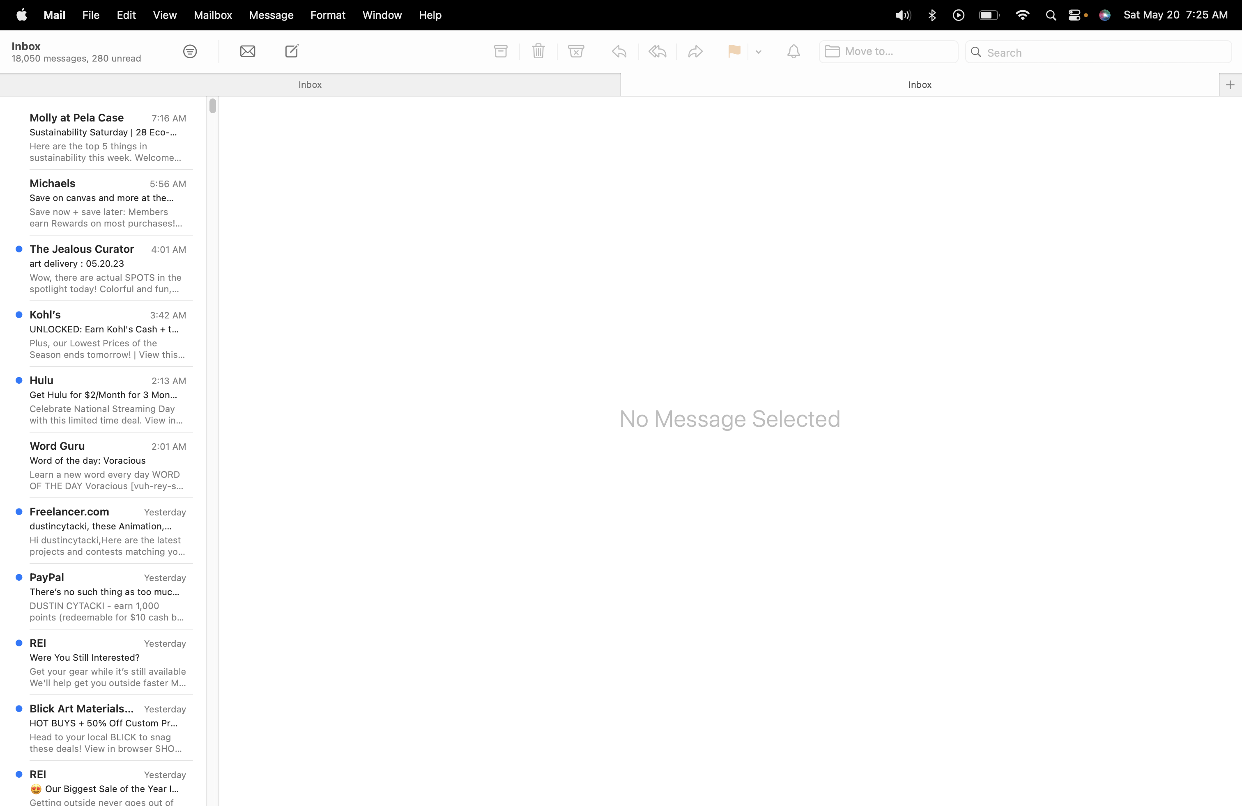1242x806 pixels.
Task: Click the message list scrollbar thumb
Action: pos(212,106)
